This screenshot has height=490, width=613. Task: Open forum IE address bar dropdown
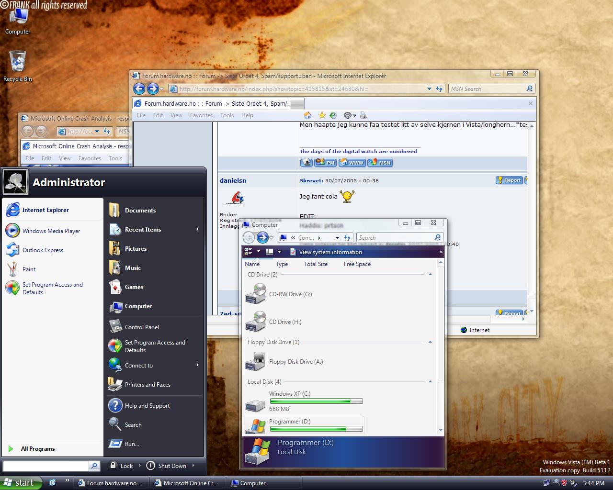(429, 89)
